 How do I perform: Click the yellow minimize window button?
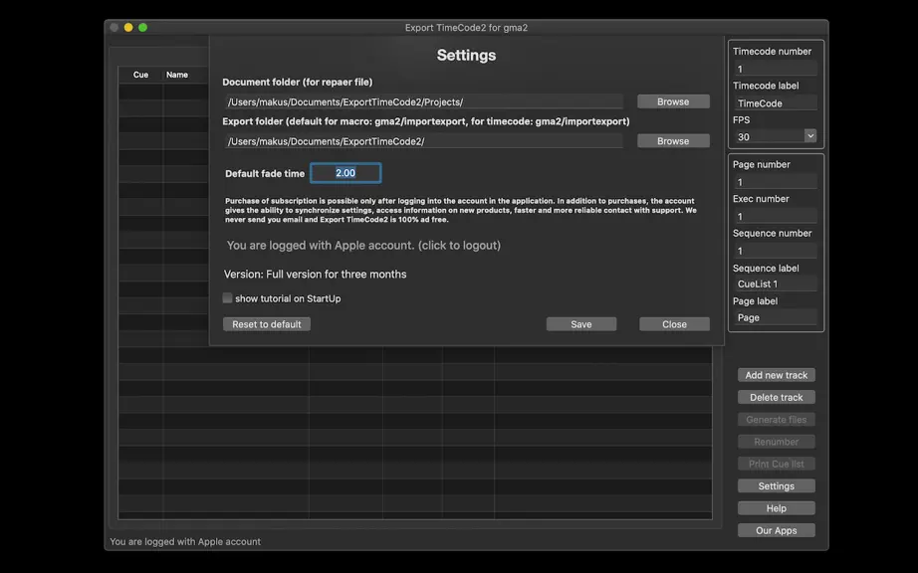(128, 28)
